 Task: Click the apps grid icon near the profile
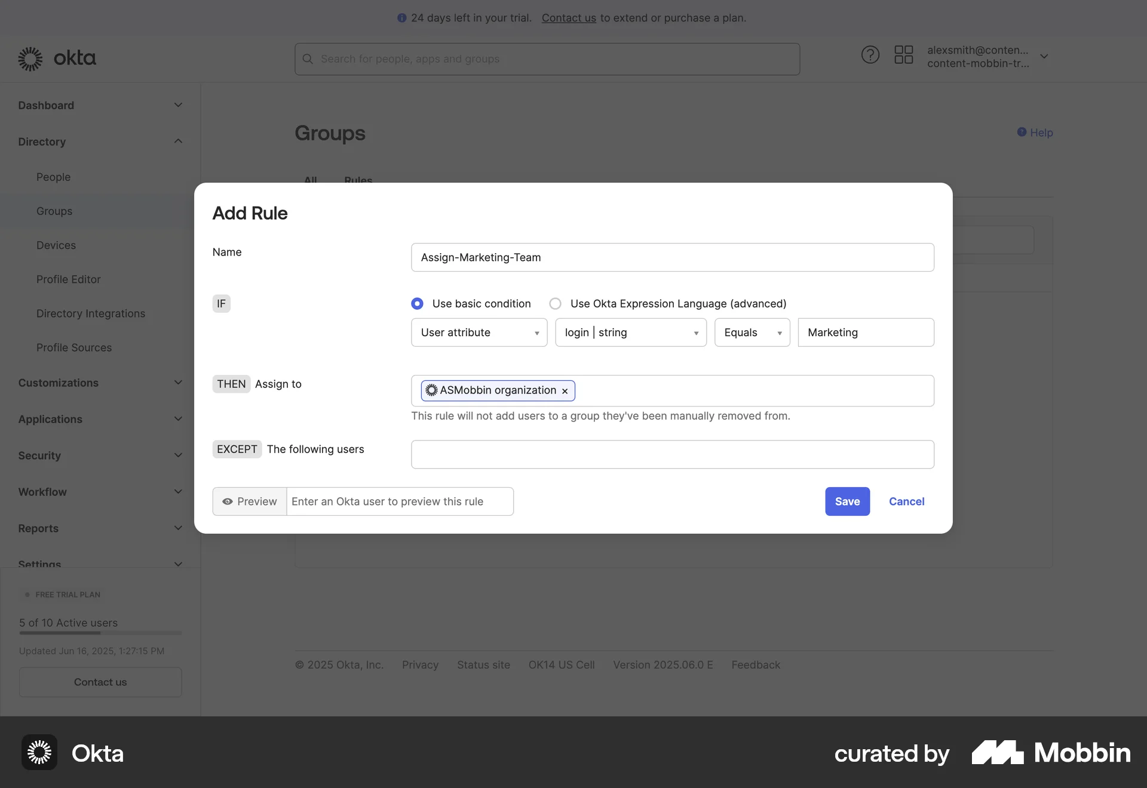(904, 54)
